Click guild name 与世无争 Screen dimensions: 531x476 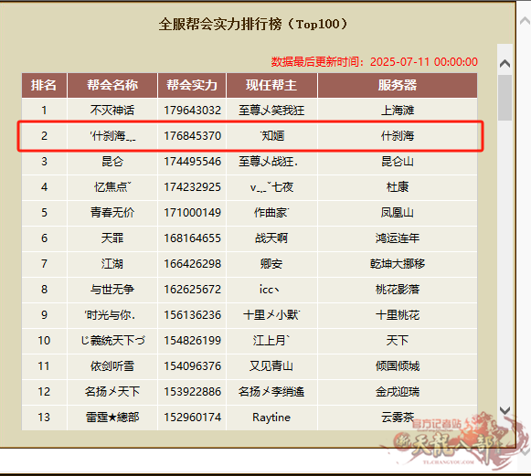(112, 289)
